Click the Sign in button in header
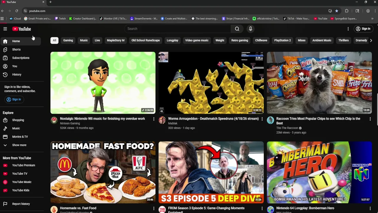The image size is (378, 213). click(x=363, y=29)
